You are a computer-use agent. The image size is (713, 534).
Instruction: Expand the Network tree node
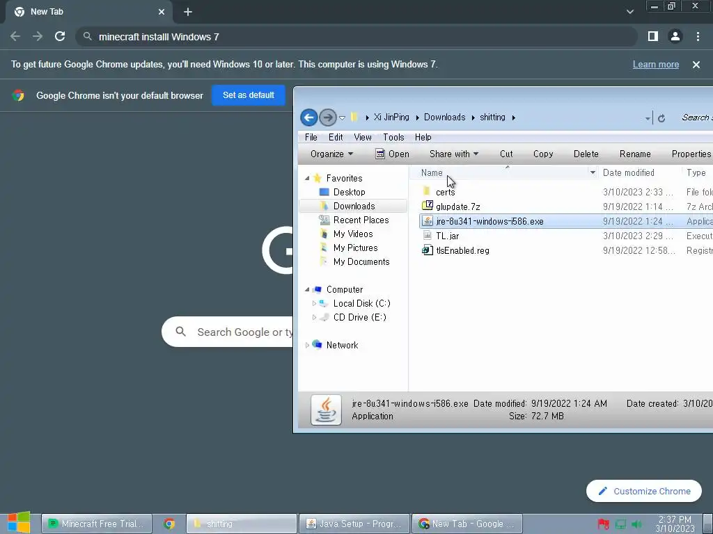307,345
